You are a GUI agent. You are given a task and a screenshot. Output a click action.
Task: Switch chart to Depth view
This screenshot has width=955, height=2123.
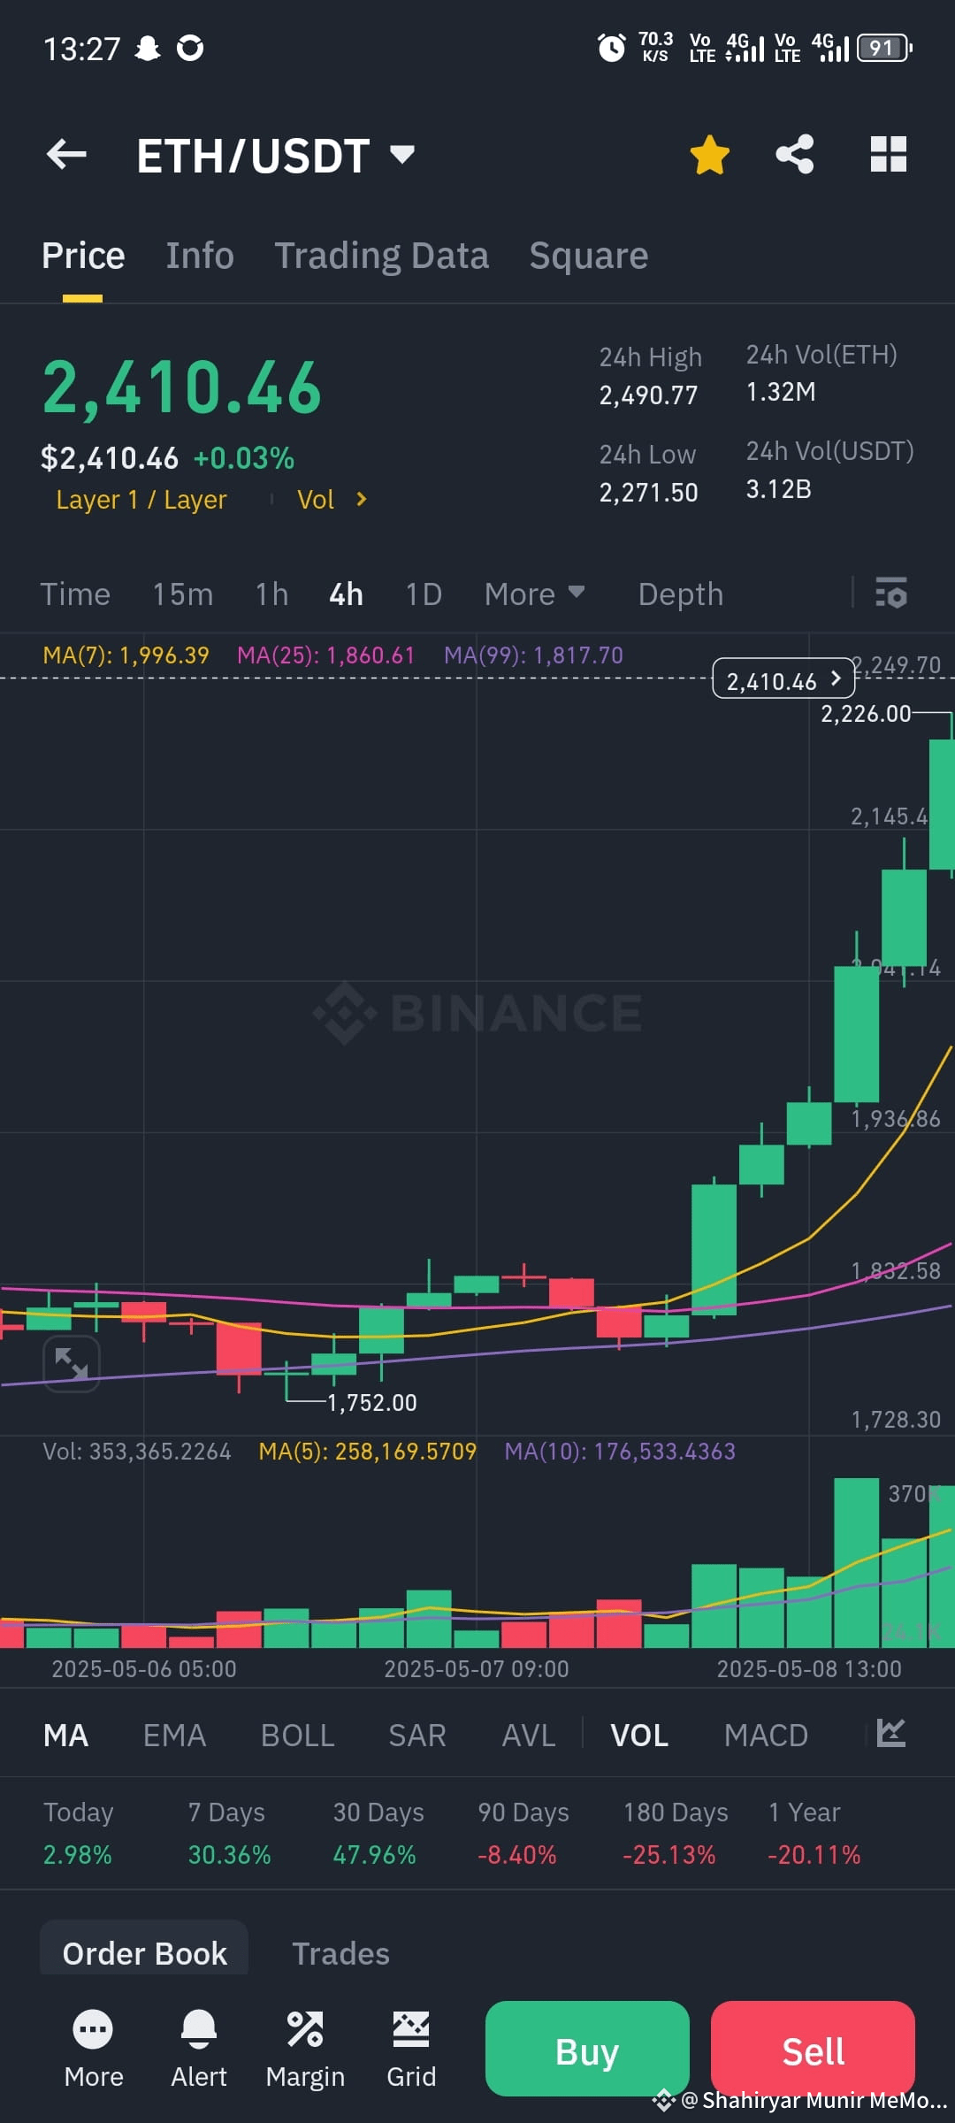click(681, 594)
